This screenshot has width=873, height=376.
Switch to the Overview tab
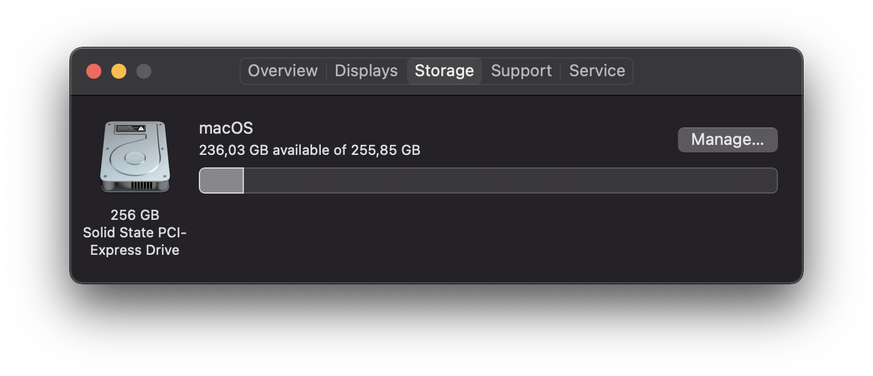(x=283, y=71)
